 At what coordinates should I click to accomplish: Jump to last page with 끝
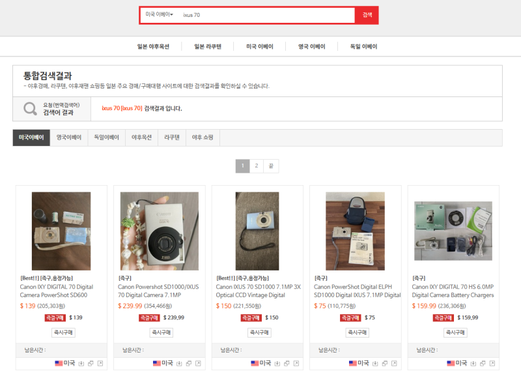[271, 166]
